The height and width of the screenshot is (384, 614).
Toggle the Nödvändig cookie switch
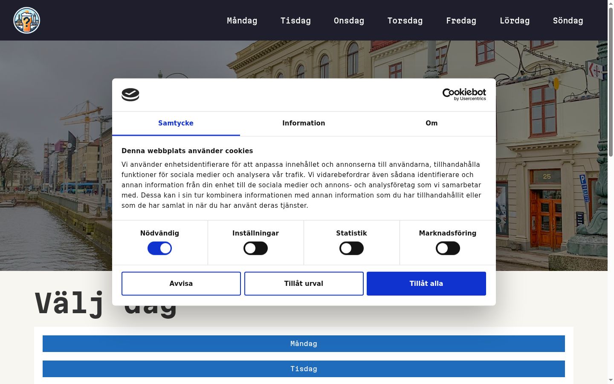[159, 248]
